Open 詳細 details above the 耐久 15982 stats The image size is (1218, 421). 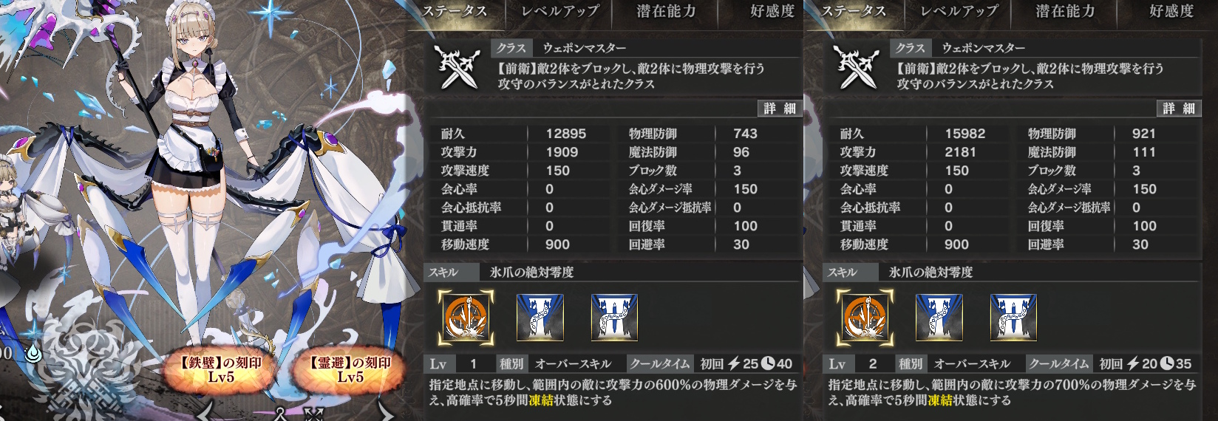click(1179, 109)
